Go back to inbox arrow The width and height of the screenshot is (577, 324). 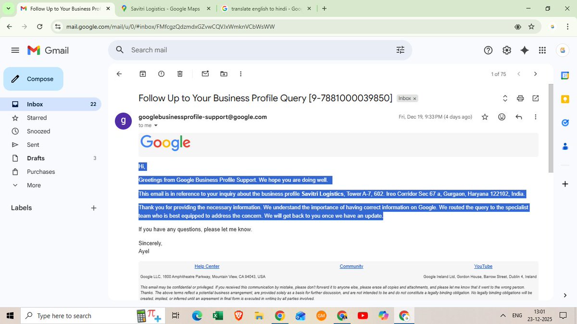coord(119,74)
